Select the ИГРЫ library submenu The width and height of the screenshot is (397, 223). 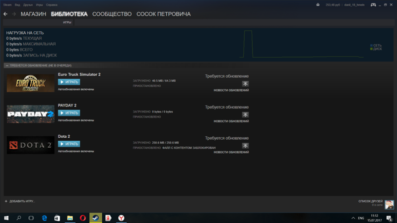point(67,22)
